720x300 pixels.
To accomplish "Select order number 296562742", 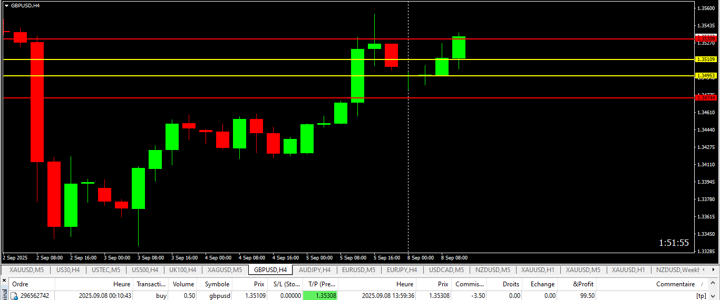I will click(x=34, y=296).
